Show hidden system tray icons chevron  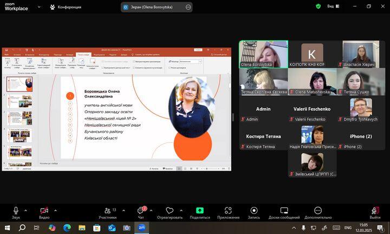click(x=294, y=227)
